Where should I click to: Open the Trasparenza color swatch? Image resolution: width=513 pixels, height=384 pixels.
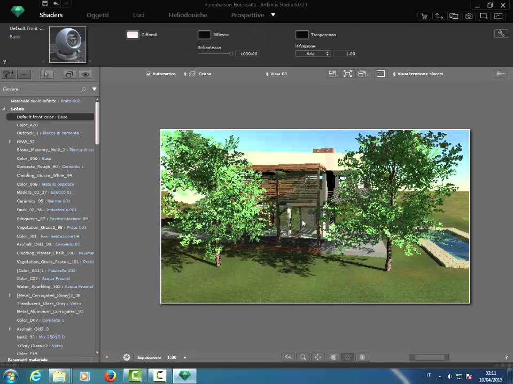pyautogui.click(x=301, y=35)
